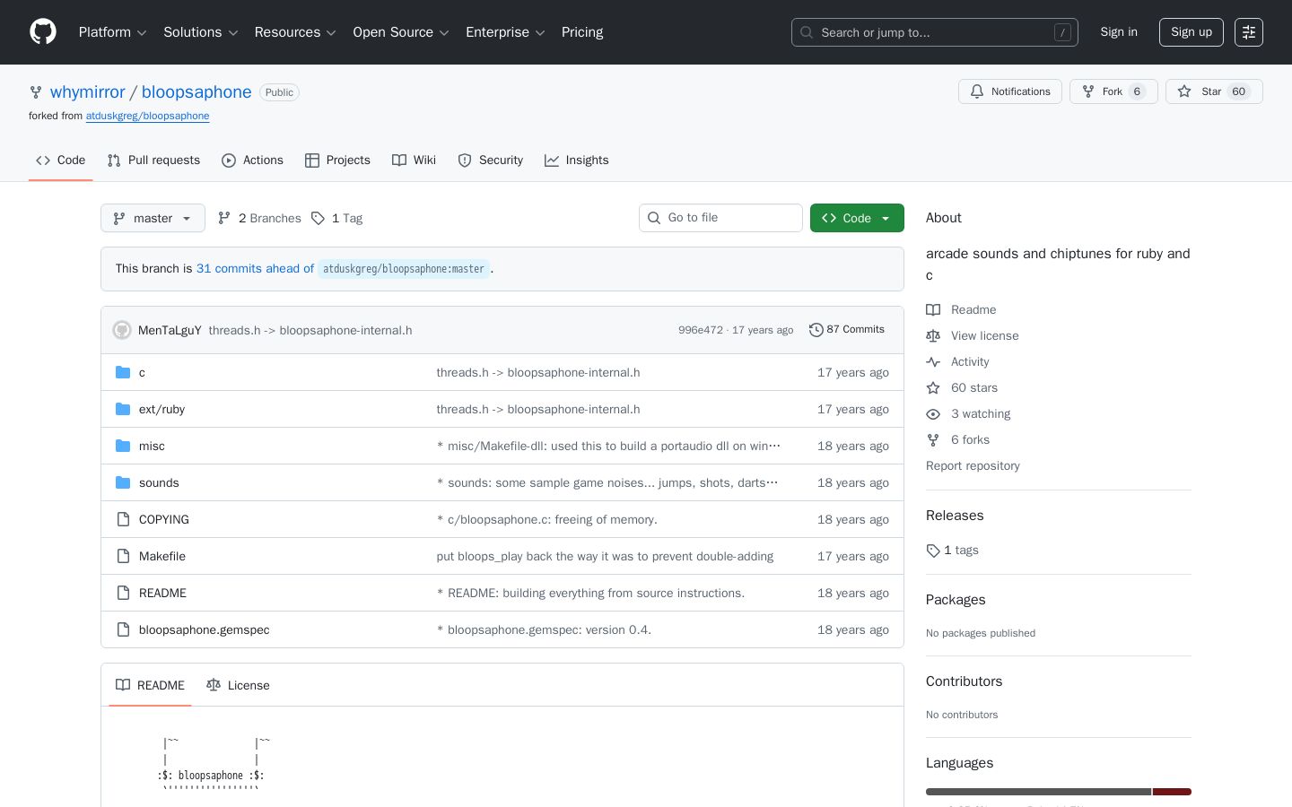Screen dimensions: 1292x807
Task: Open the whymirror owner link
Action: tap(88, 91)
